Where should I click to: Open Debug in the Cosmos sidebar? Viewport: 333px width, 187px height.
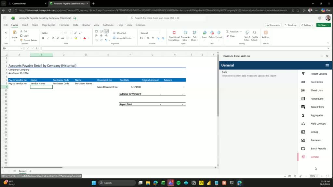(x=314, y=132)
